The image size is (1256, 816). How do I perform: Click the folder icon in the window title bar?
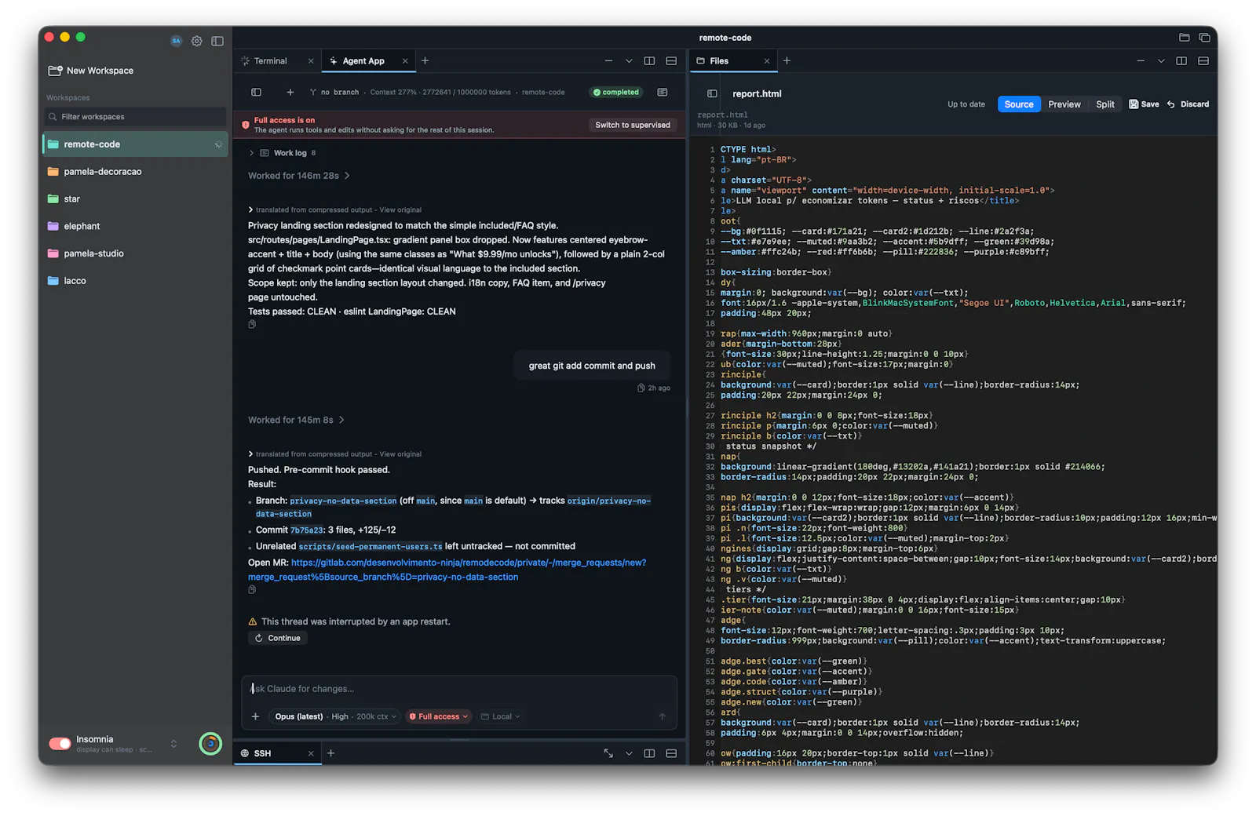click(1184, 38)
